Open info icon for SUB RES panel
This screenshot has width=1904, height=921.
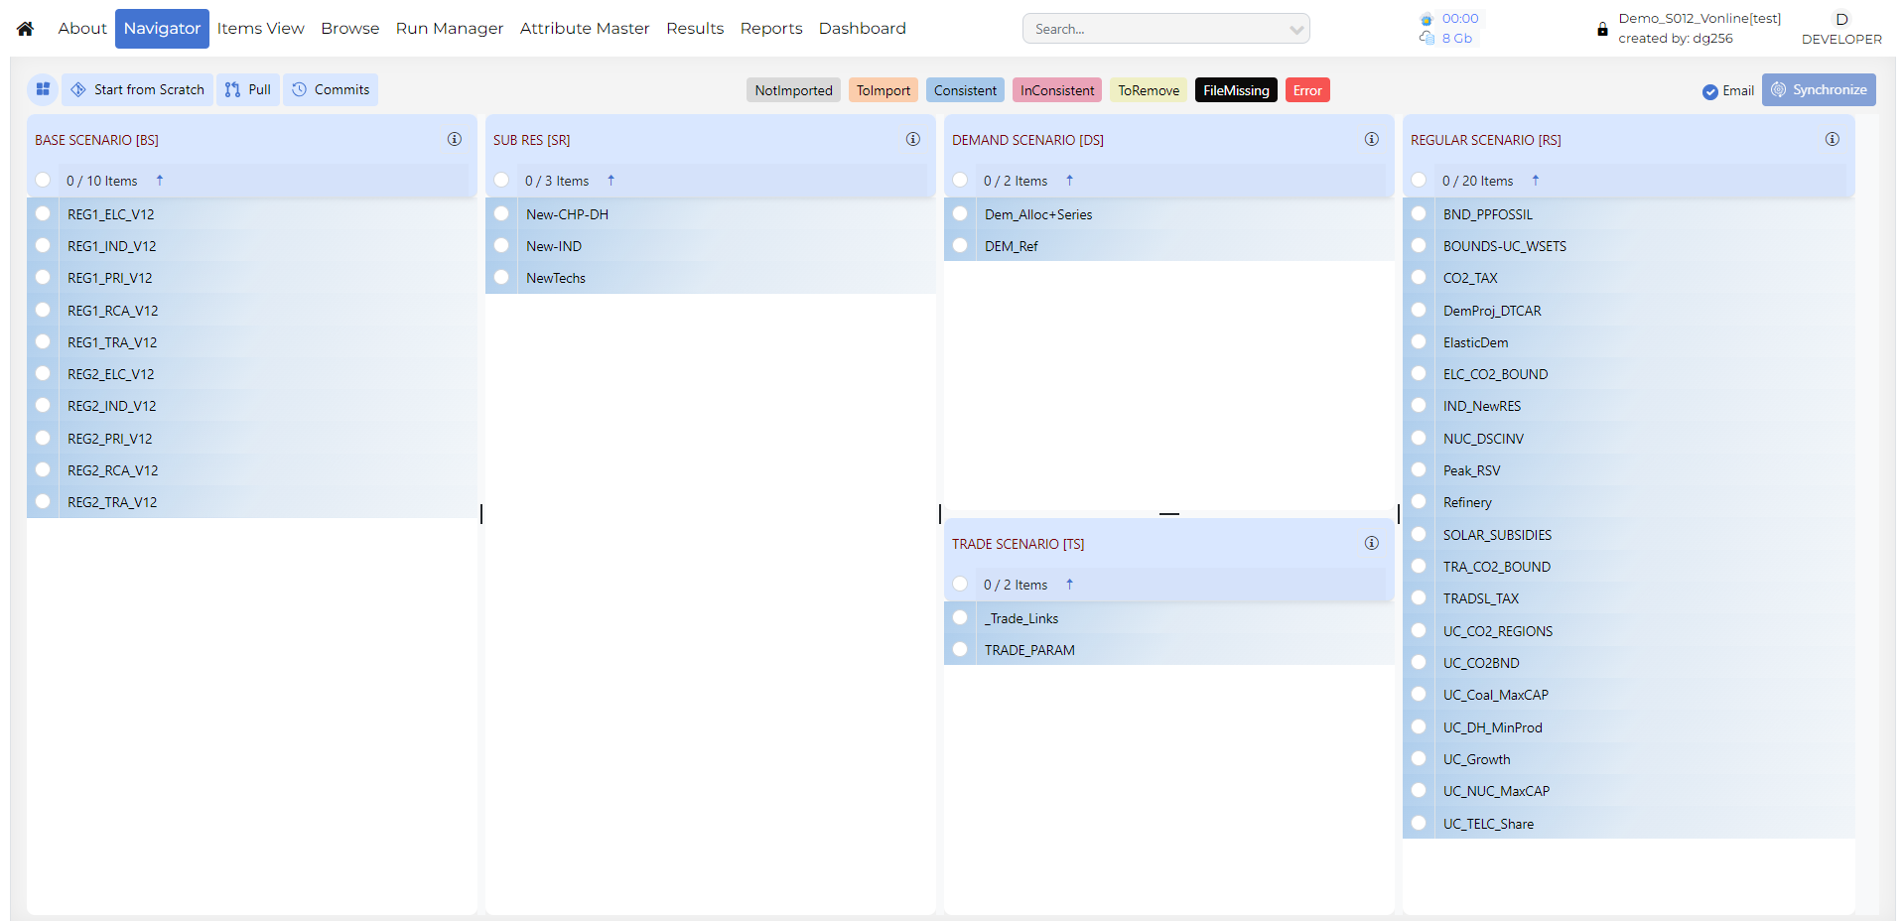click(x=913, y=139)
